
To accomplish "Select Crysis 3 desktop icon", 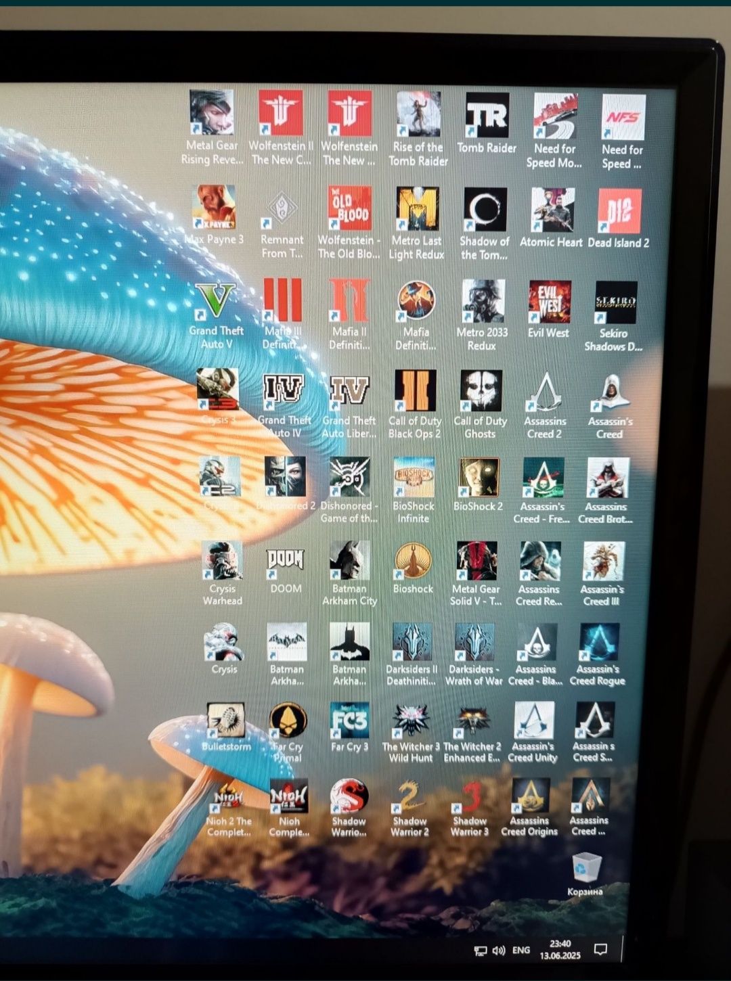I will (x=217, y=390).
